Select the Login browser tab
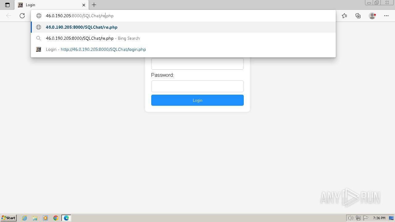The image size is (395, 222). [x=51, y=5]
